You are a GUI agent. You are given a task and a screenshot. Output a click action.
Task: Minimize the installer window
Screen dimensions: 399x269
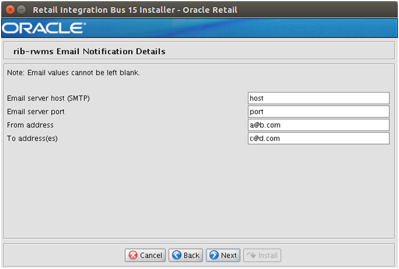(x=22, y=10)
